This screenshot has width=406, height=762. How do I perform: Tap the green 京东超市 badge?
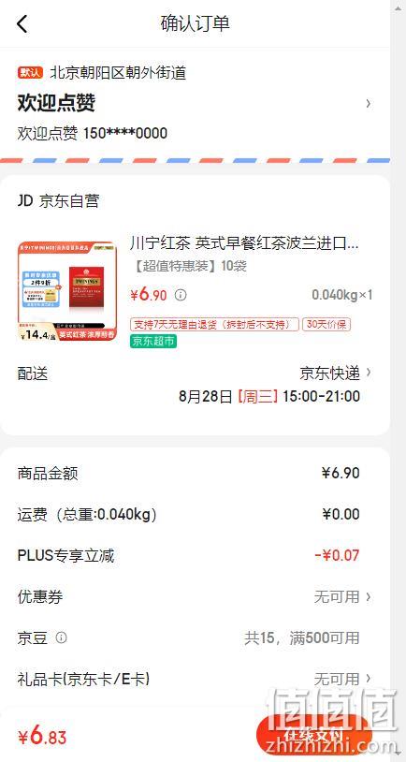tap(153, 342)
